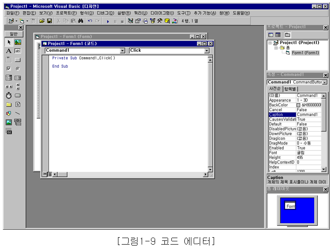Open the Project Explorer toolbar icon
The image size is (333, 252).
click(x=131, y=21)
